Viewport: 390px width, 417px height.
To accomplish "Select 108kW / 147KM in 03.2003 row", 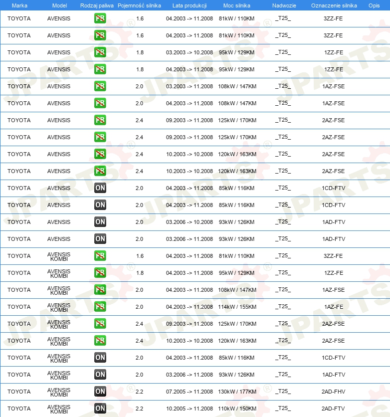I will (237, 87).
